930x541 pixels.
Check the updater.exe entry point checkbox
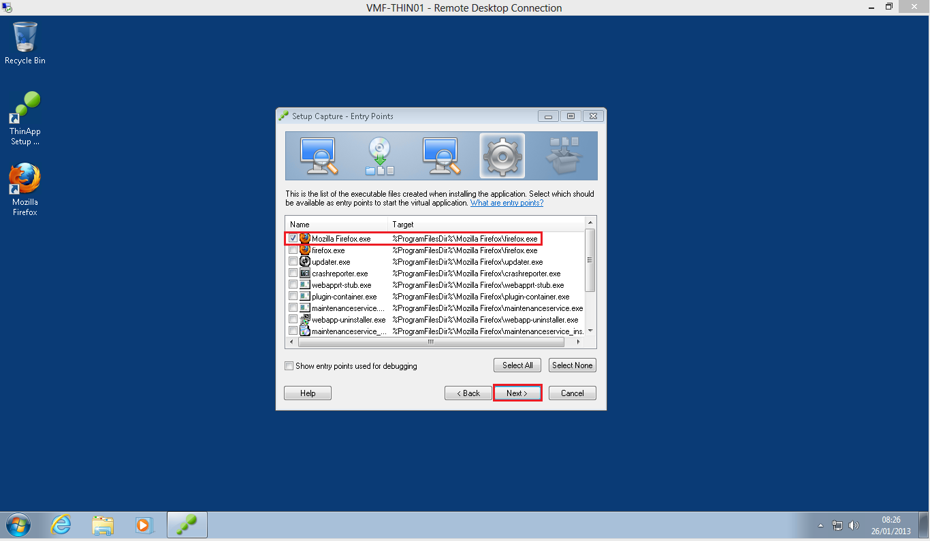pyautogui.click(x=293, y=262)
